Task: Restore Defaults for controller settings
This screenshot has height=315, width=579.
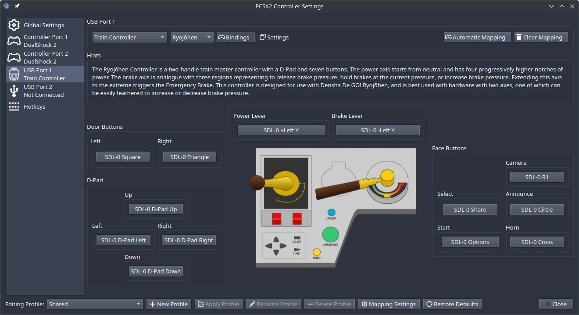Action: click(452, 304)
